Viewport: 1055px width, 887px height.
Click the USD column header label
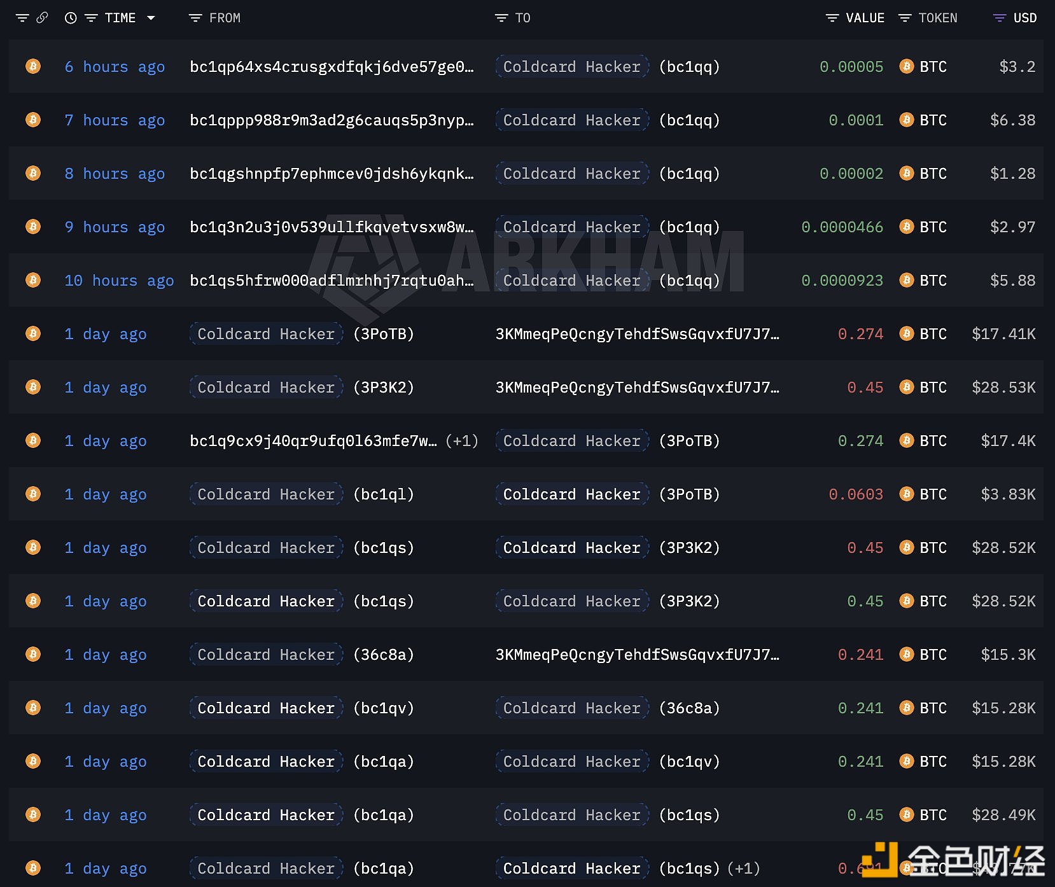pyautogui.click(x=1025, y=18)
